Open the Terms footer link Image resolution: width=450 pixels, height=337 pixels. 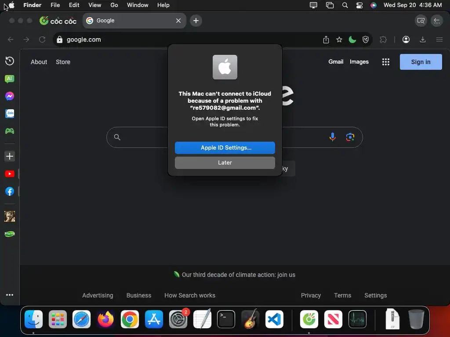point(342,295)
